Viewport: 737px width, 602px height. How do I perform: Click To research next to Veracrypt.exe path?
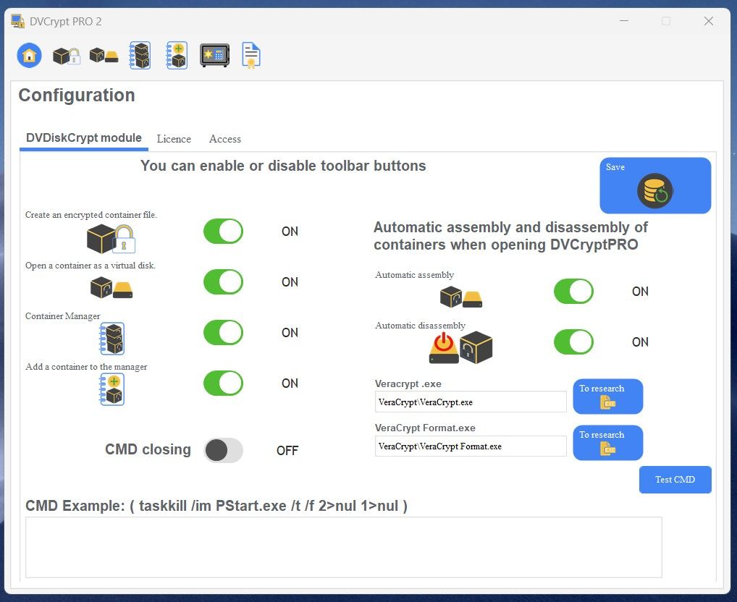coord(607,397)
